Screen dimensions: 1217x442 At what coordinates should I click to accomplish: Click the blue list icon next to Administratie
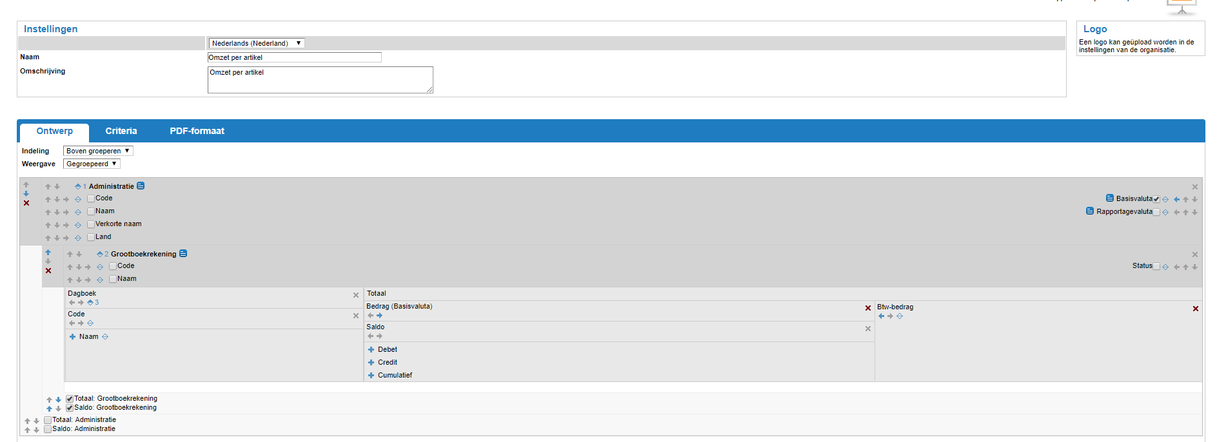click(141, 186)
